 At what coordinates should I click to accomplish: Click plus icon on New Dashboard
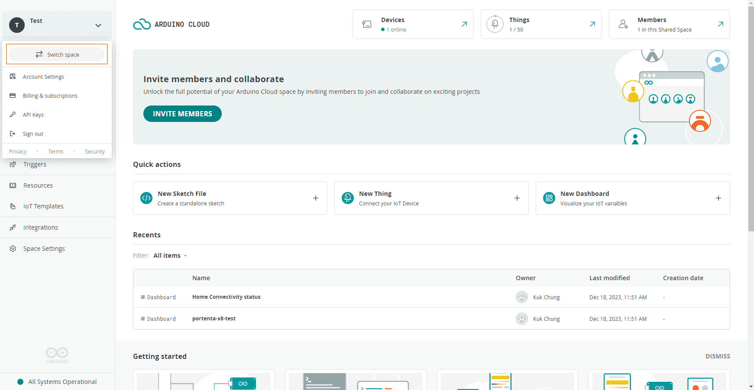(x=718, y=198)
